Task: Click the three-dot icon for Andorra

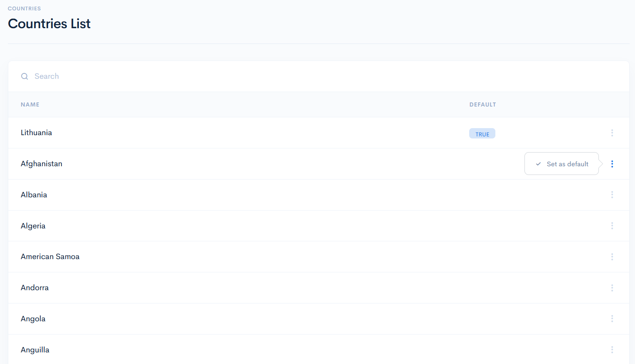Action: [x=612, y=288]
